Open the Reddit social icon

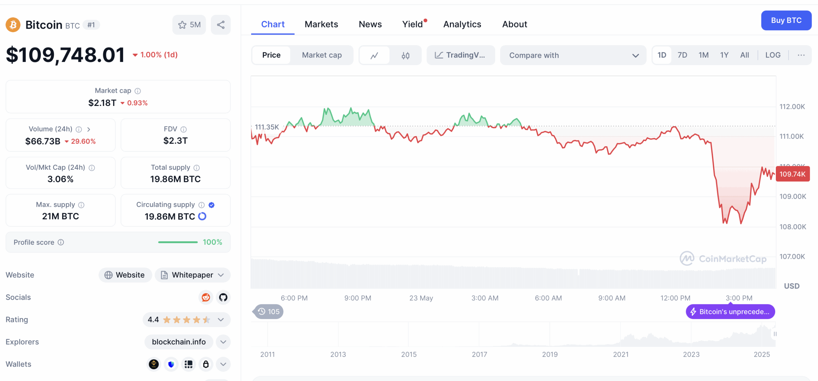tap(206, 297)
